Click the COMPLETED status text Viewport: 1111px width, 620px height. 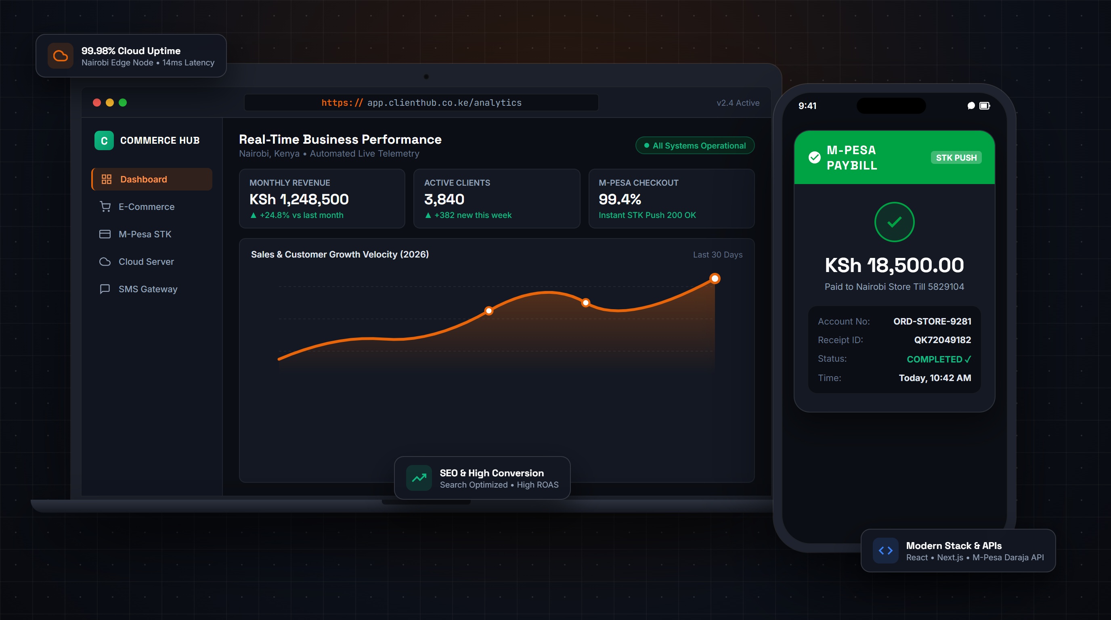[x=939, y=360]
